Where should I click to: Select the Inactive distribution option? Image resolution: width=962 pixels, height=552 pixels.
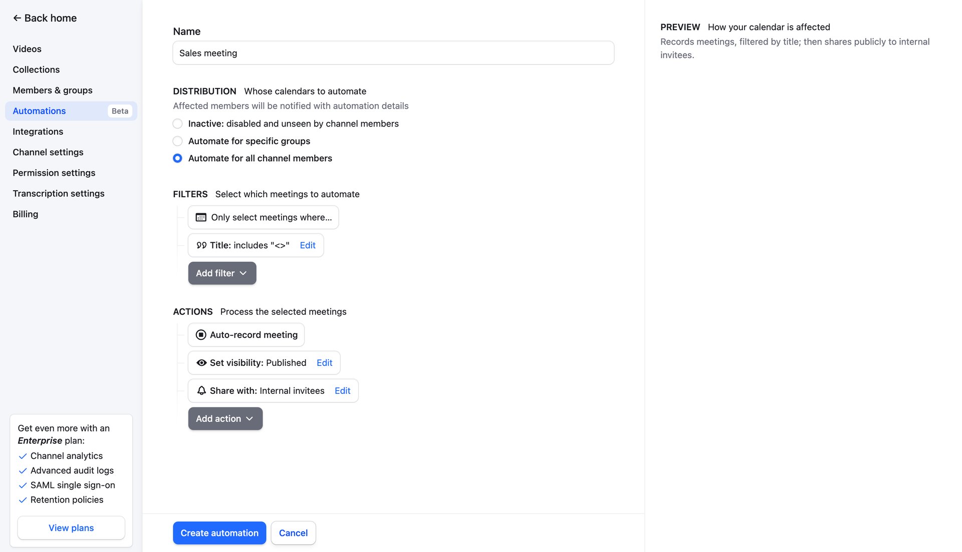[x=177, y=124]
